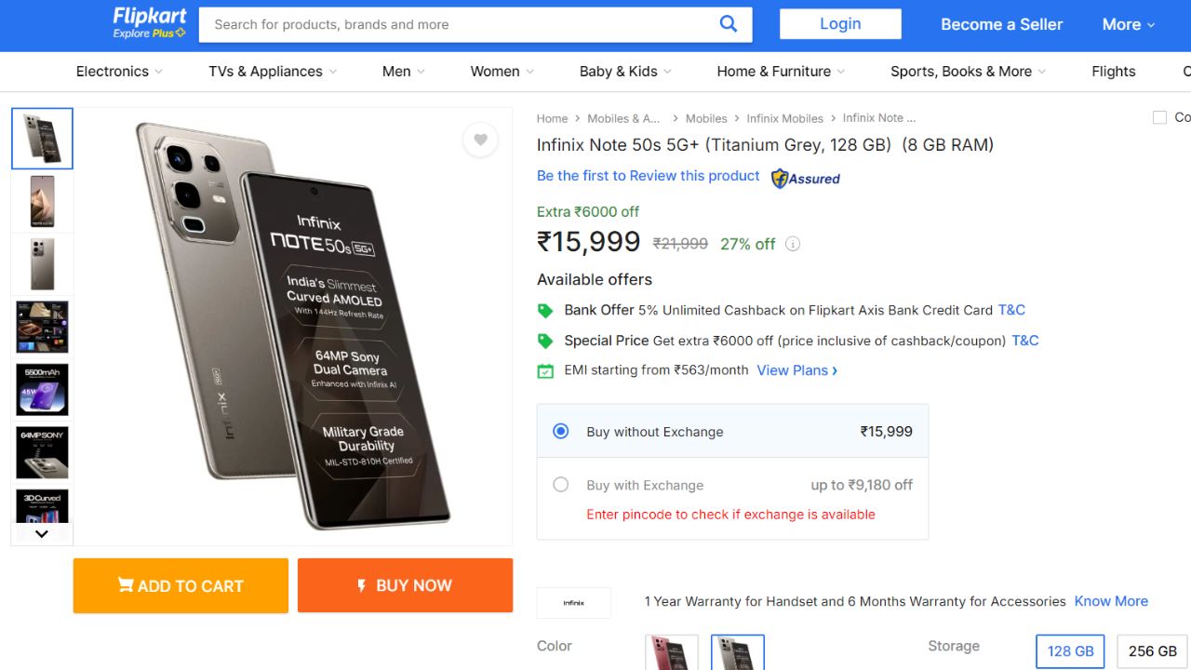Open View Plans EMI link
The height and width of the screenshot is (670, 1191).
[x=796, y=370]
